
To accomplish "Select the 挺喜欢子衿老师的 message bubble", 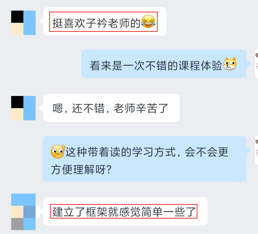I will (105, 22).
